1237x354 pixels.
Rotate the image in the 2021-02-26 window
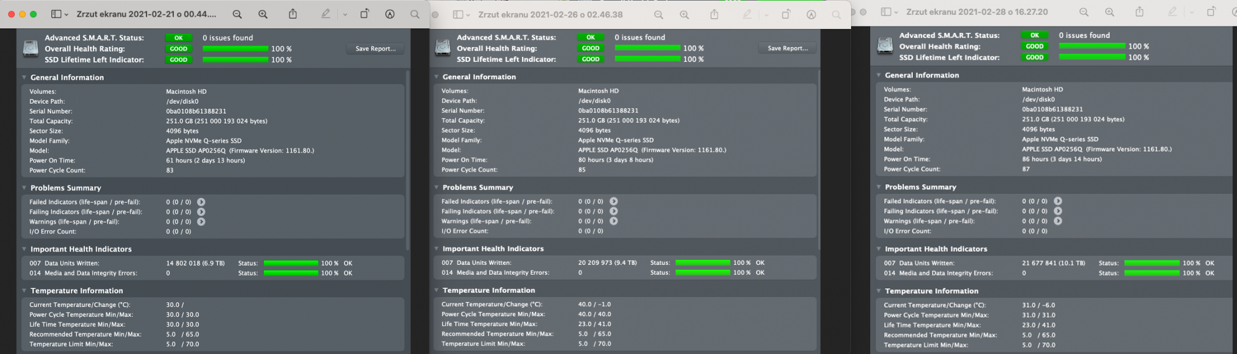785,14
